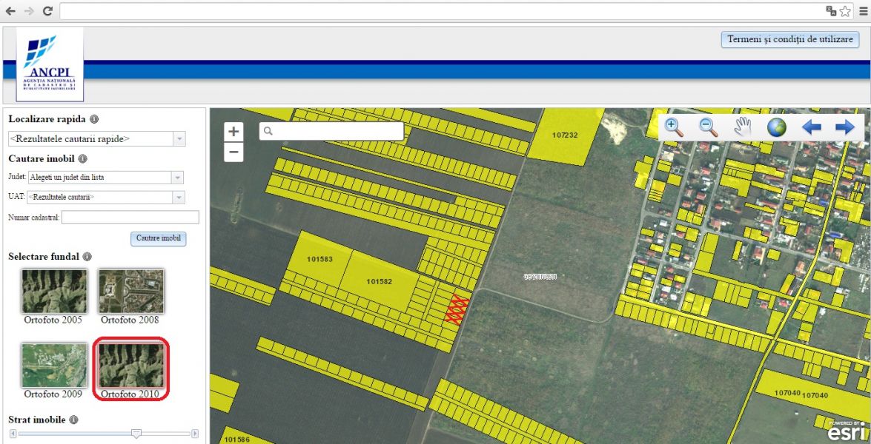Go to previous map extent arrow
Screen dimensions: 871x444
click(x=812, y=127)
